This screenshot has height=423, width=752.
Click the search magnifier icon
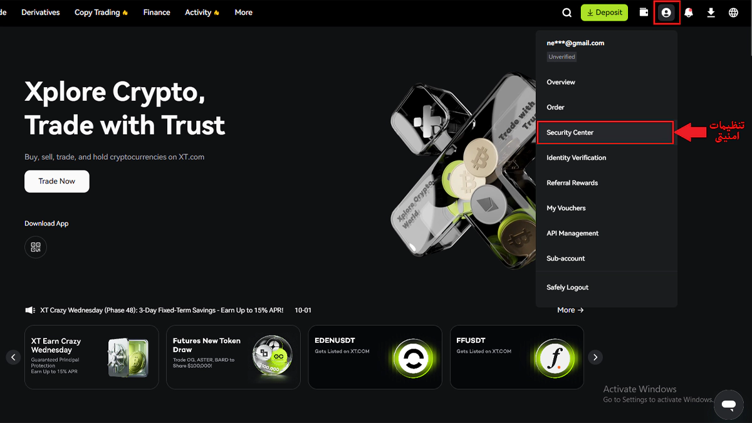(567, 13)
